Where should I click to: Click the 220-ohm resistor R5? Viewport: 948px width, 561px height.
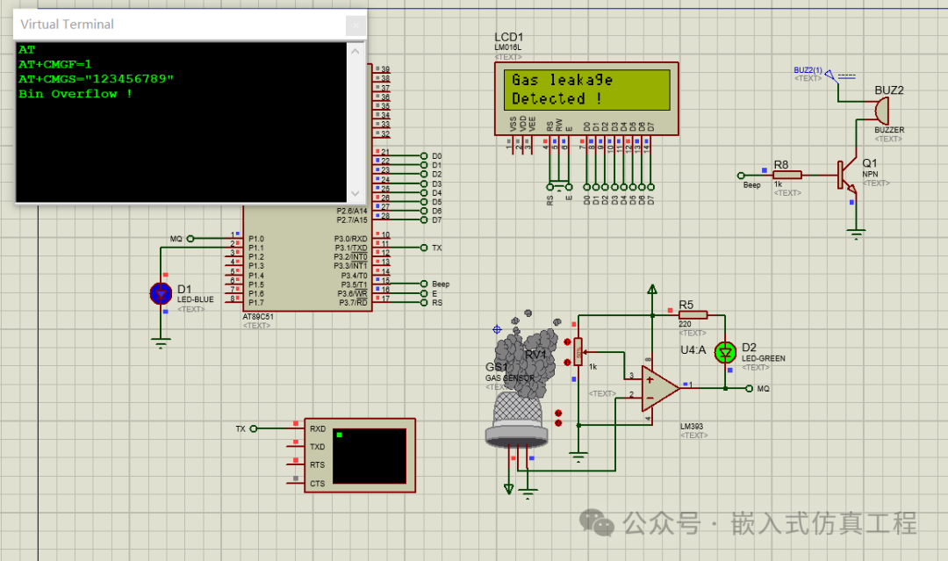click(x=693, y=313)
